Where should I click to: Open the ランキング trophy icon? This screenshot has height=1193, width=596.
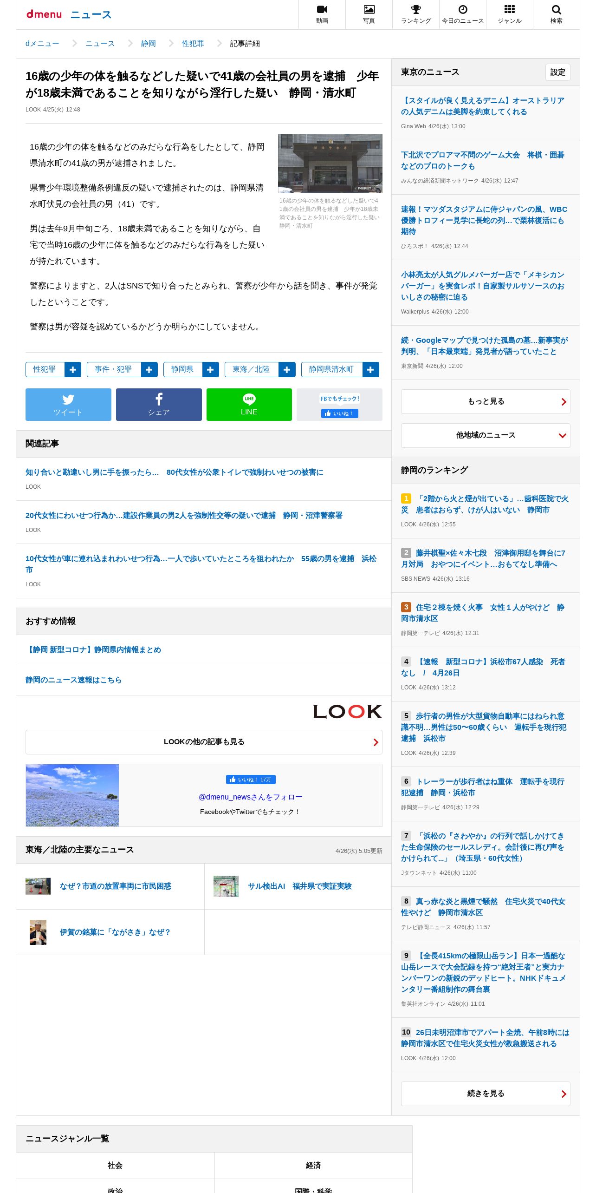pos(416,14)
